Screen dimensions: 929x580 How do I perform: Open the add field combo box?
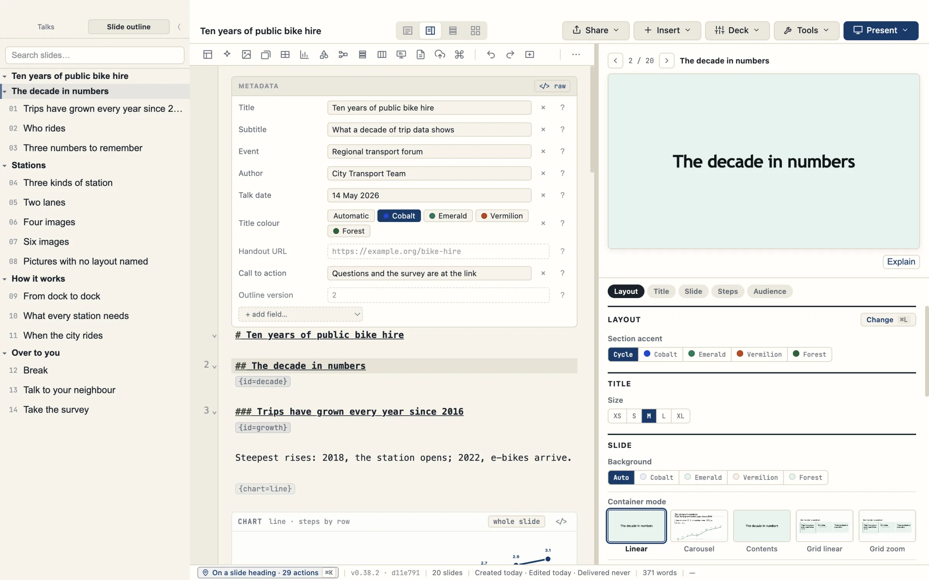click(x=300, y=314)
